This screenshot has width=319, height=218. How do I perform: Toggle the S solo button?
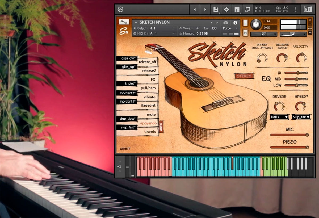click(245, 23)
